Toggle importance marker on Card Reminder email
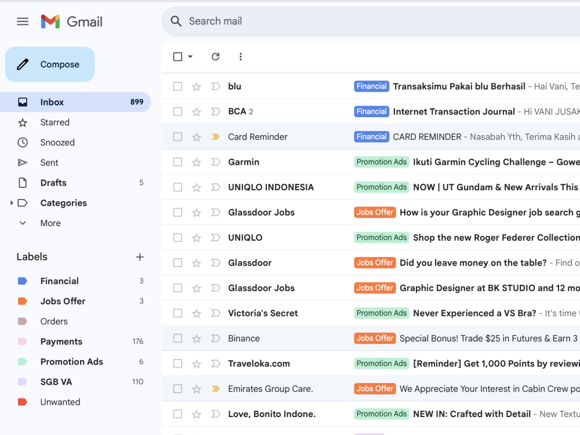This screenshot has height=435, width=580. coord(216,137)
